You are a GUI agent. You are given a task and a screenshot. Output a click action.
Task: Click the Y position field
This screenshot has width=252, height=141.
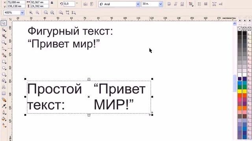click(x=16, y=6)
